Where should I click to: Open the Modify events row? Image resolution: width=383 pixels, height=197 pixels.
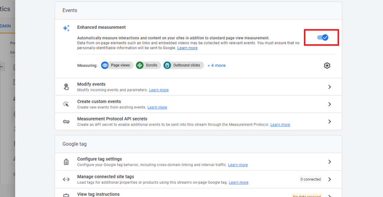click(198, 87)
